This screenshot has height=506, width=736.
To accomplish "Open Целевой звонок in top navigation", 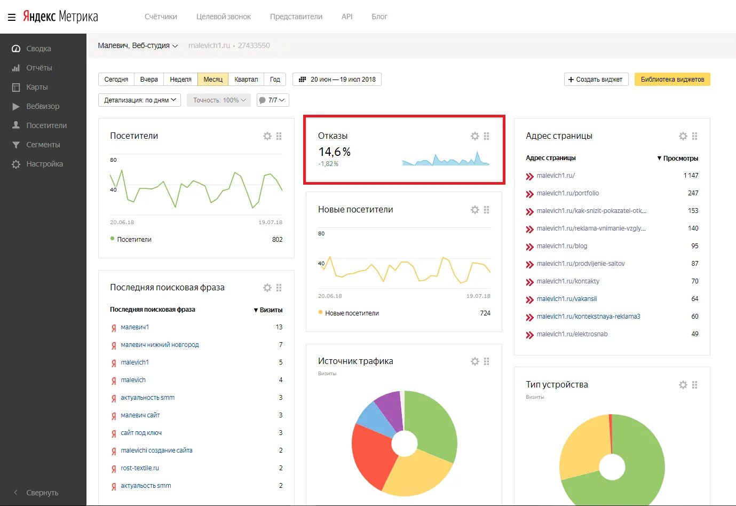I will (224, 17).
